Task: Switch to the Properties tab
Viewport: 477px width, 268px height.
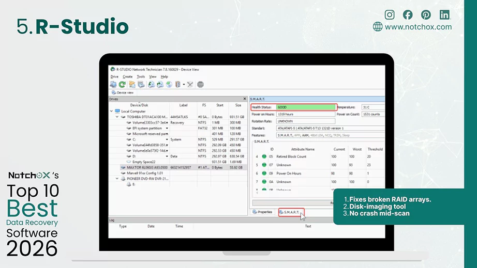Action: coord(262,212)
